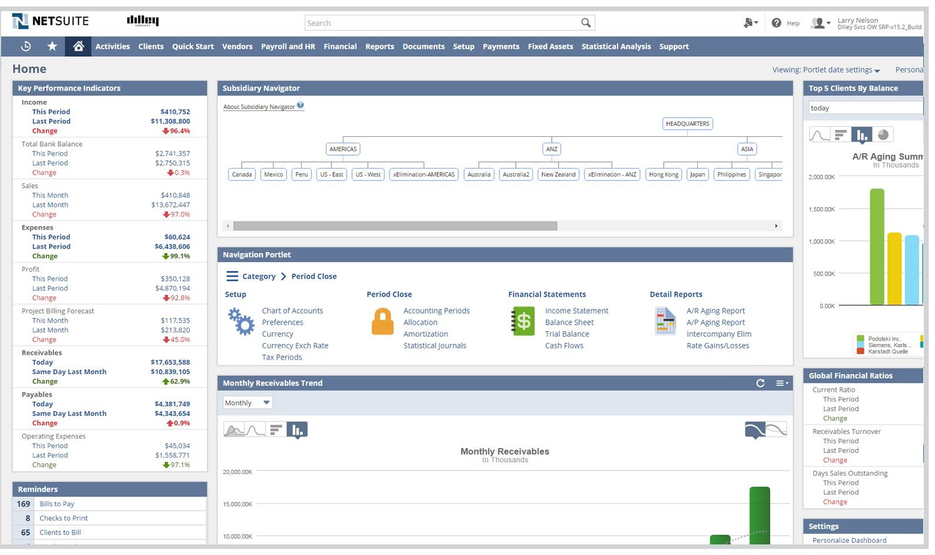935x555 pixels.
Task: Open the Personalize Dashboard link
Action: click(849, 540)
